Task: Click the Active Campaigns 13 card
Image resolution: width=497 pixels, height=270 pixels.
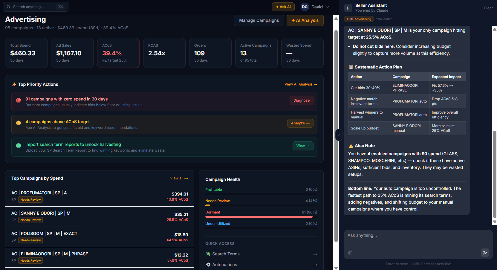Action: pos(256,53)
